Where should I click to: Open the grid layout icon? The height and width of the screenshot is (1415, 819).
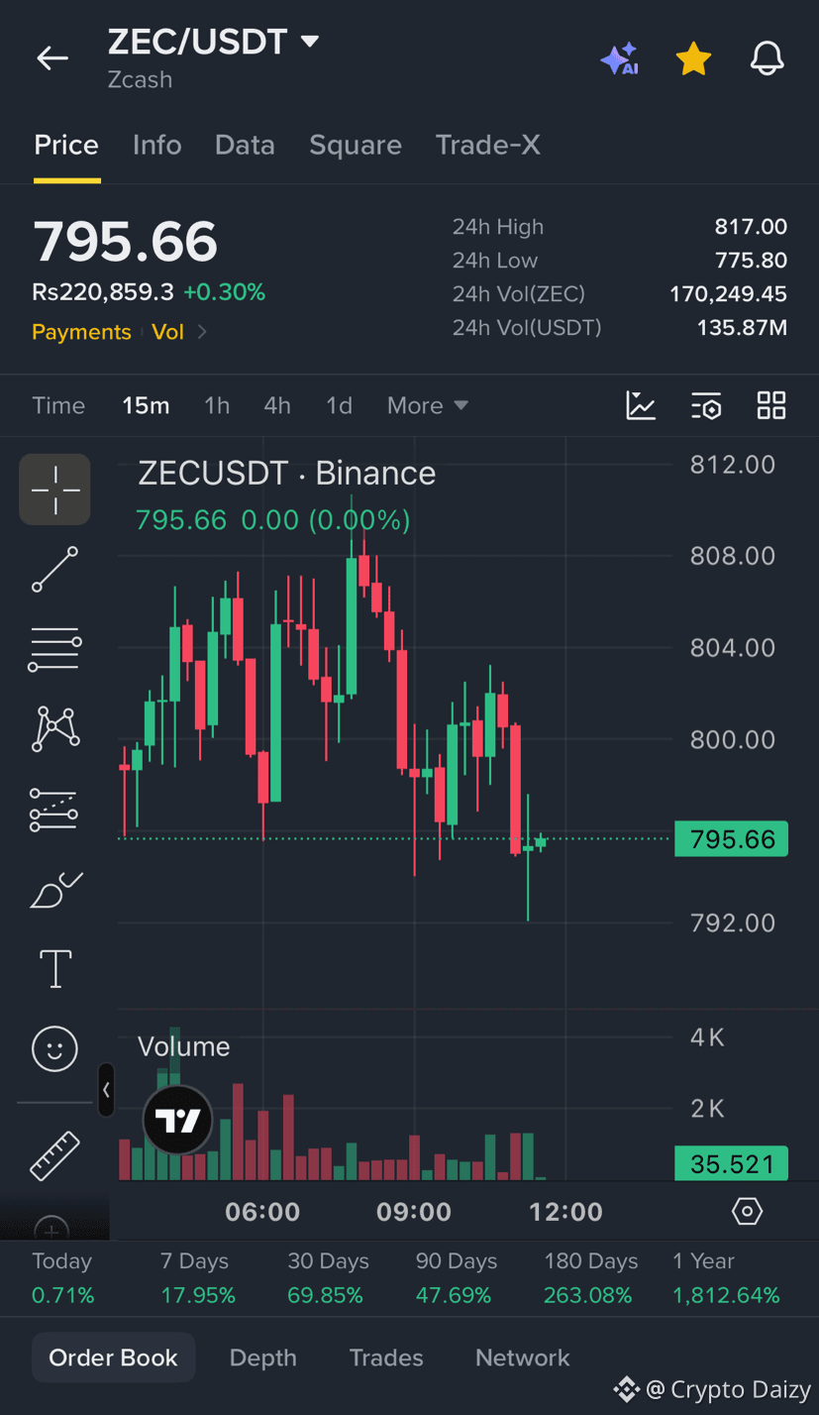point(771,405)
